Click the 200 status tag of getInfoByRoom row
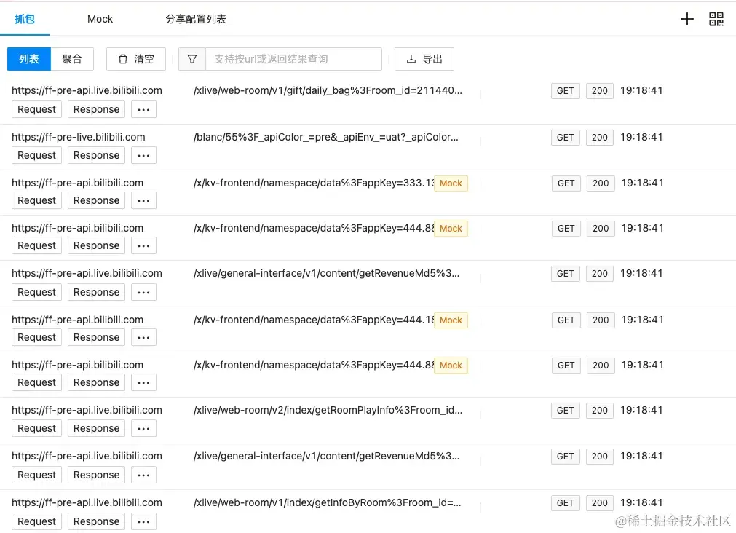 pyautogui.click(x=599, y=503)
